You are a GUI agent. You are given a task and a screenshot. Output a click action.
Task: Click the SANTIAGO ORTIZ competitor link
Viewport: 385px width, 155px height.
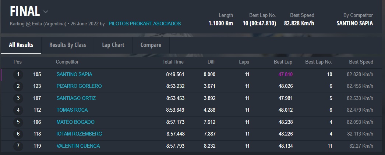click(x=76, y=98)
